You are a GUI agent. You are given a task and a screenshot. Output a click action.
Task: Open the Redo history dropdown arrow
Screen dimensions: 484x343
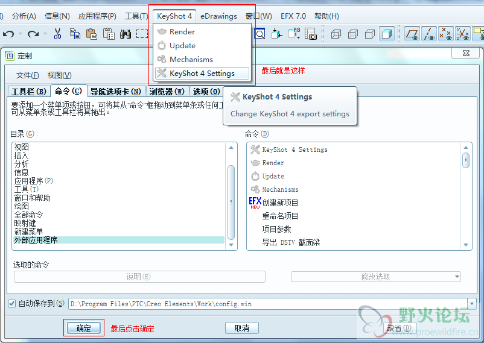pos(45,34)
